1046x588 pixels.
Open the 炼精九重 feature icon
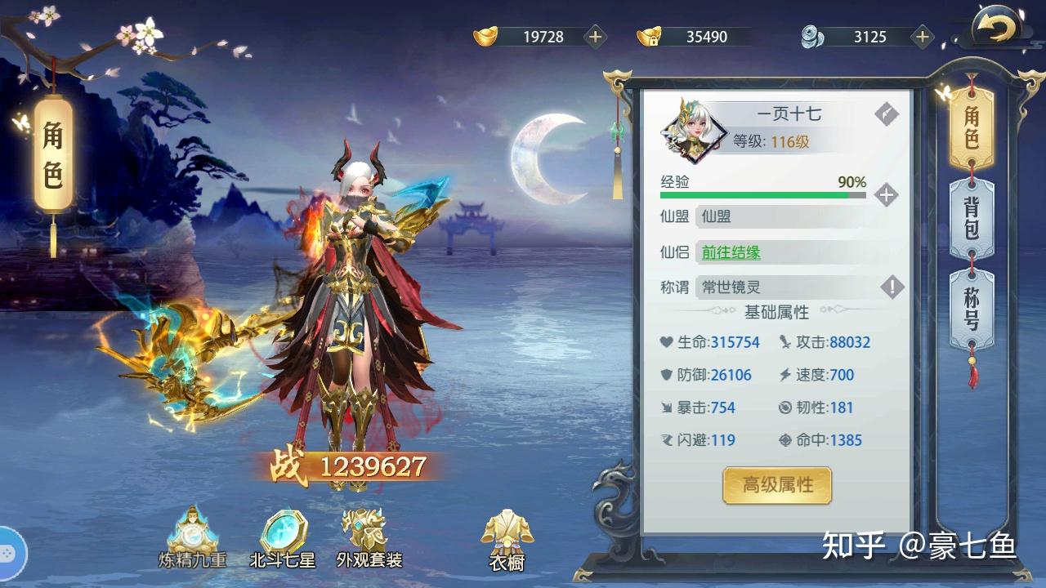click(x=193, y=537)
